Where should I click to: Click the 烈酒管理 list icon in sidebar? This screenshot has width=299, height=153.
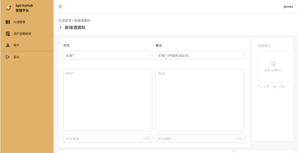[x=7, y=22]
